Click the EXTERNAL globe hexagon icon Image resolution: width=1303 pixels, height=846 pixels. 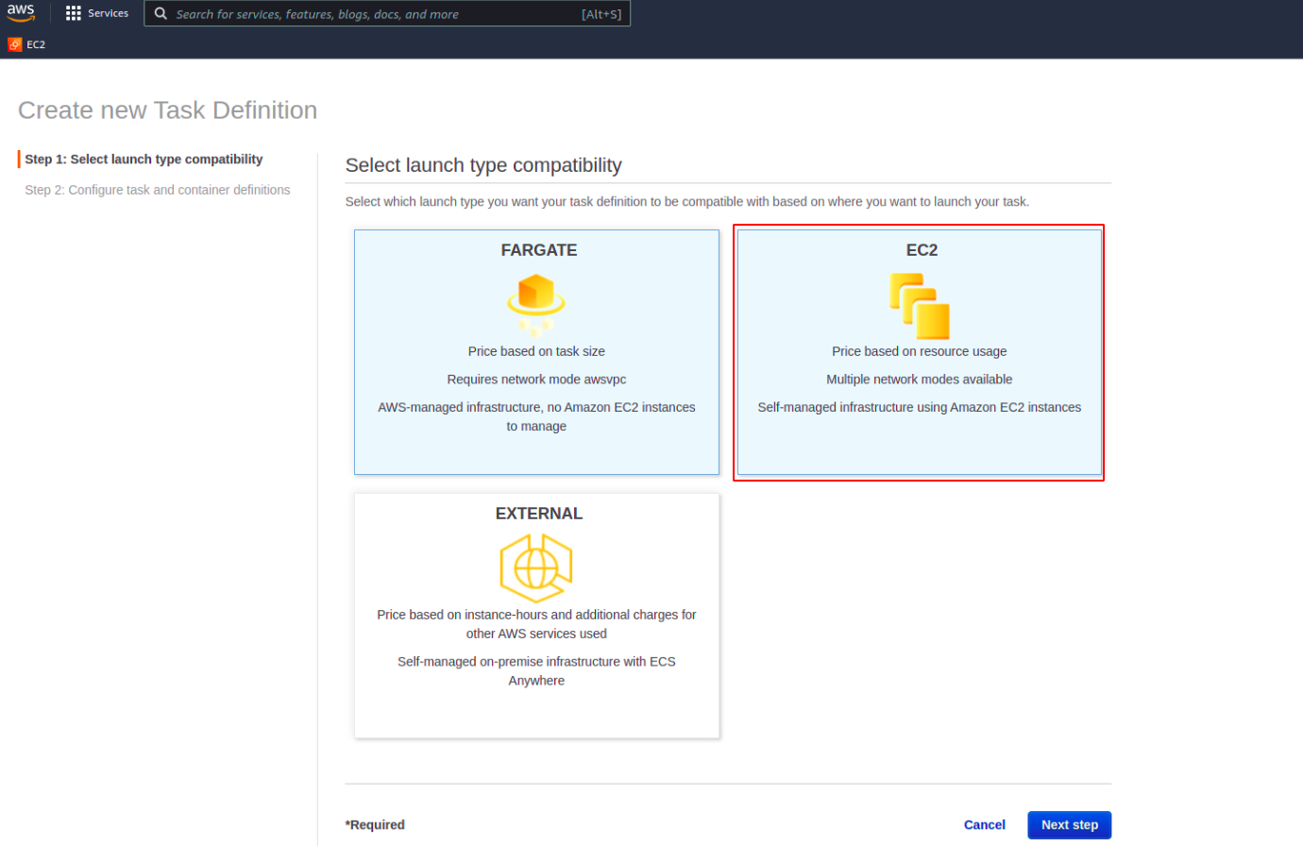click(536, 567)
